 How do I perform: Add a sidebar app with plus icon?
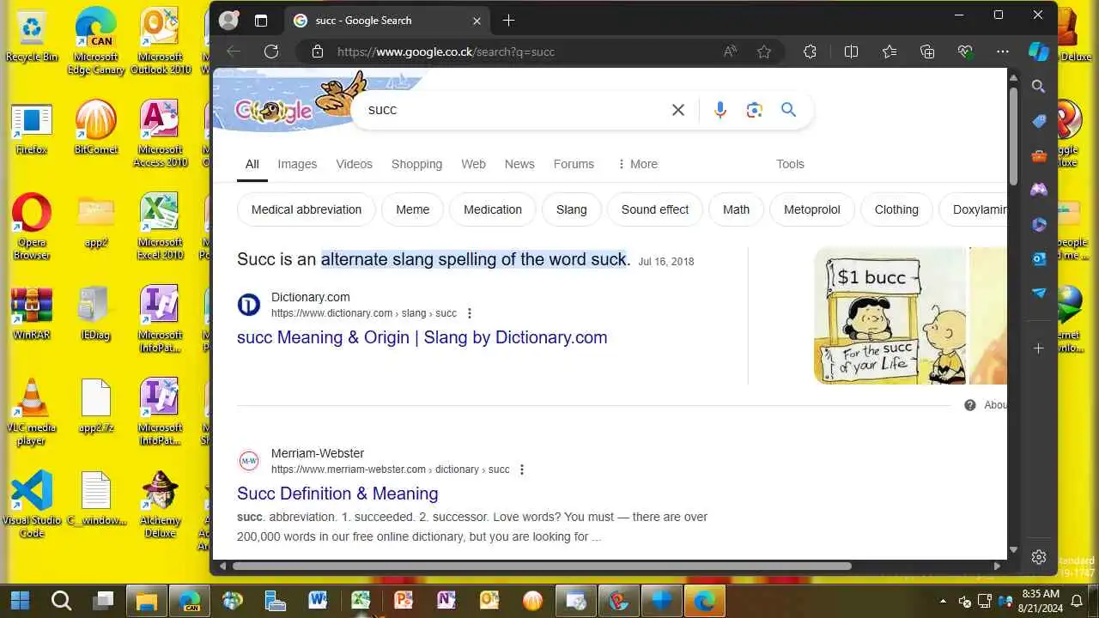[1039, 348]
